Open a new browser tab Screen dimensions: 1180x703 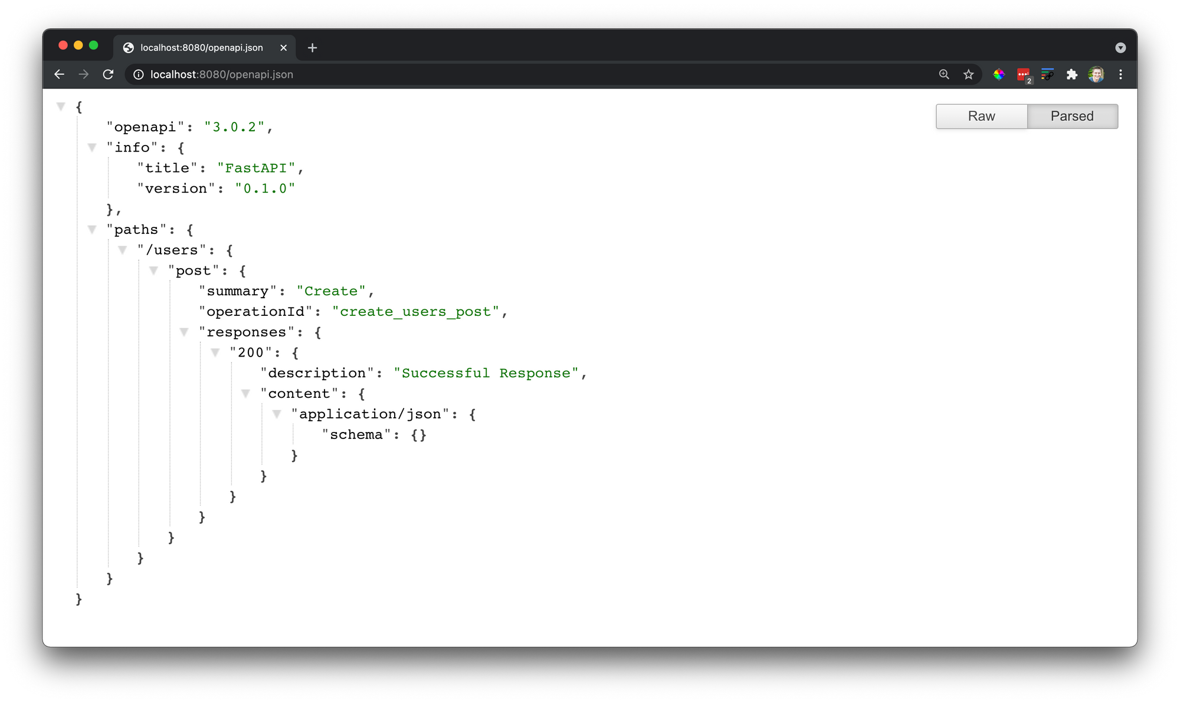click(x=312, y=48)
